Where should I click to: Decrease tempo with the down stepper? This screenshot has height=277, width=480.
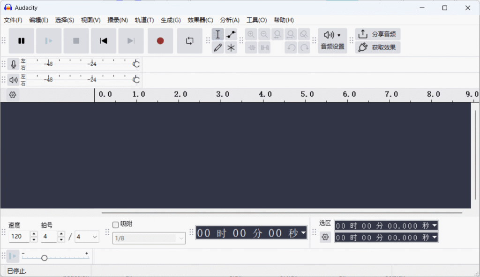click(34, 239)
